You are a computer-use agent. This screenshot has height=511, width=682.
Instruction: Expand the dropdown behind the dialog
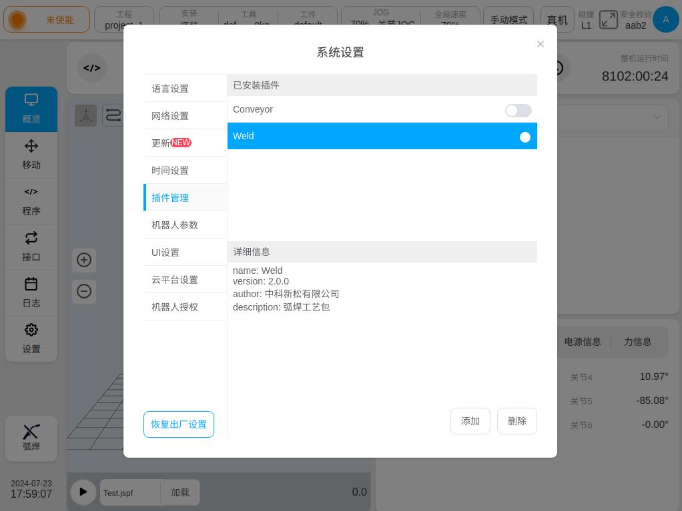point(657,118)
